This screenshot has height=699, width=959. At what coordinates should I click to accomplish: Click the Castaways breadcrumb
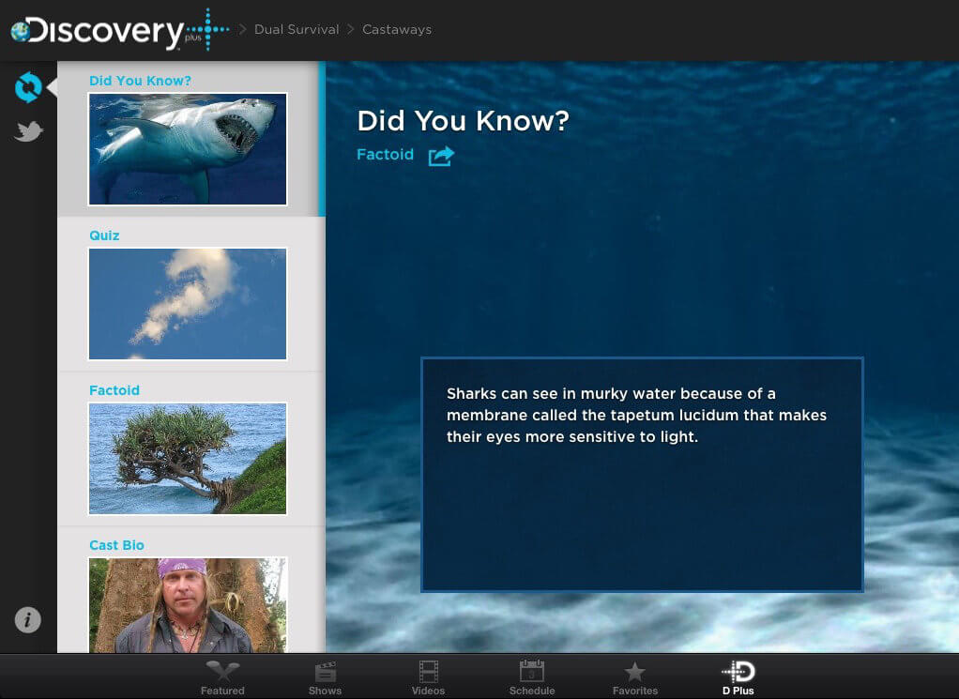397,30
